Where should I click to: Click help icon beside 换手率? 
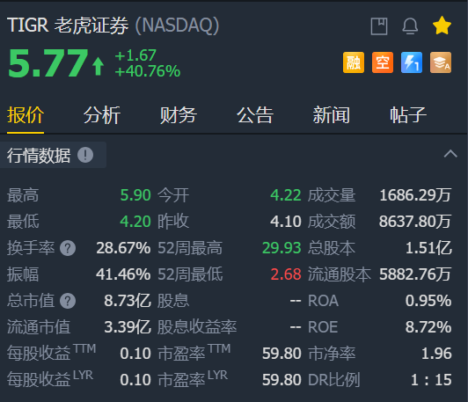(x=68, y=248)
